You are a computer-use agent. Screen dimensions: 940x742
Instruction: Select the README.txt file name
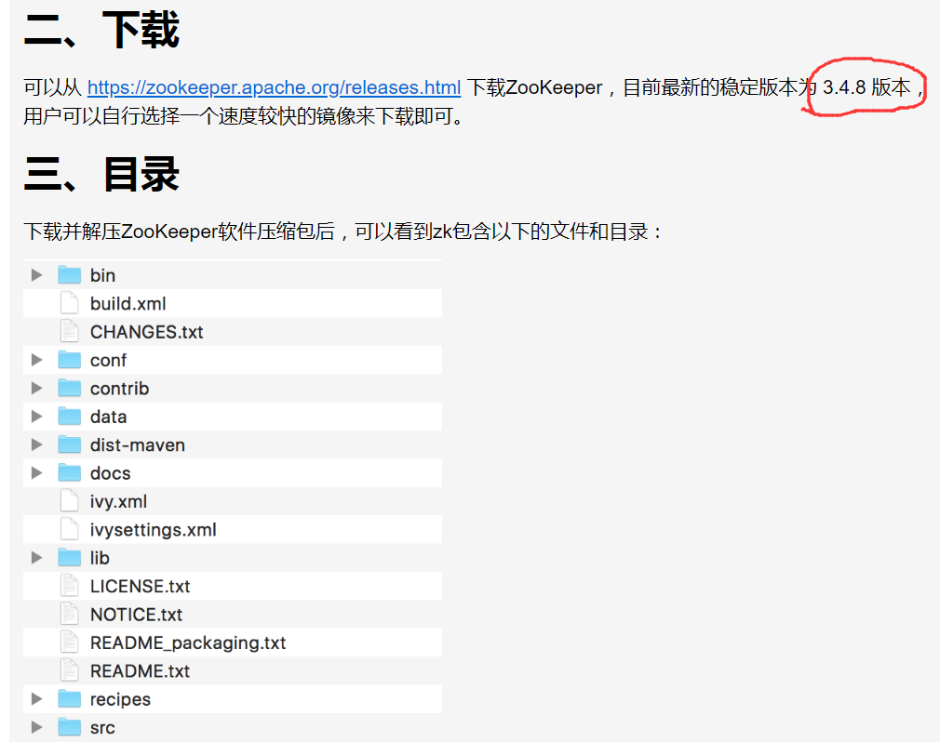pyautogui.click(x=140, y=671)
